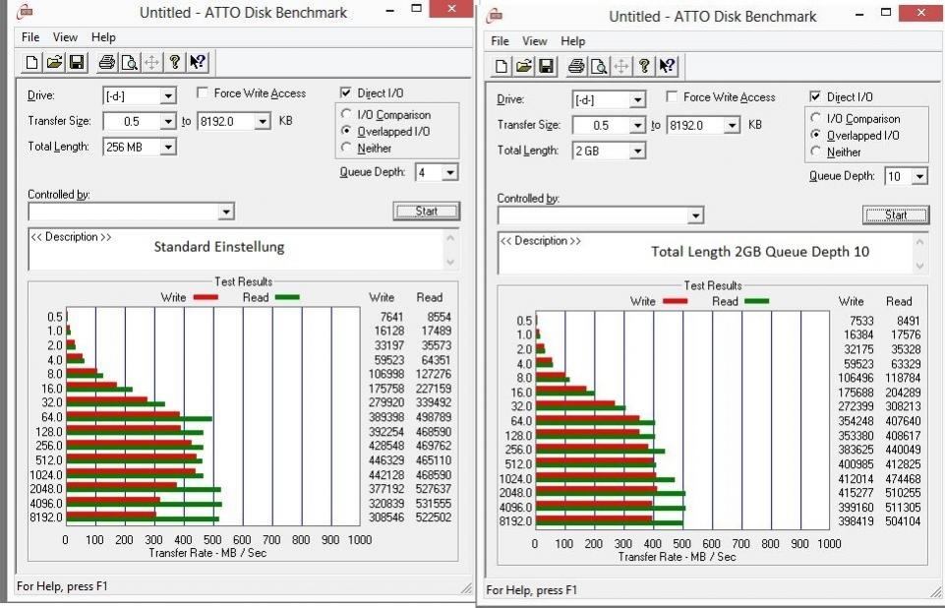Click Start button in right window
This screenshot has width=945, height=608.
[x=896, y=214]
